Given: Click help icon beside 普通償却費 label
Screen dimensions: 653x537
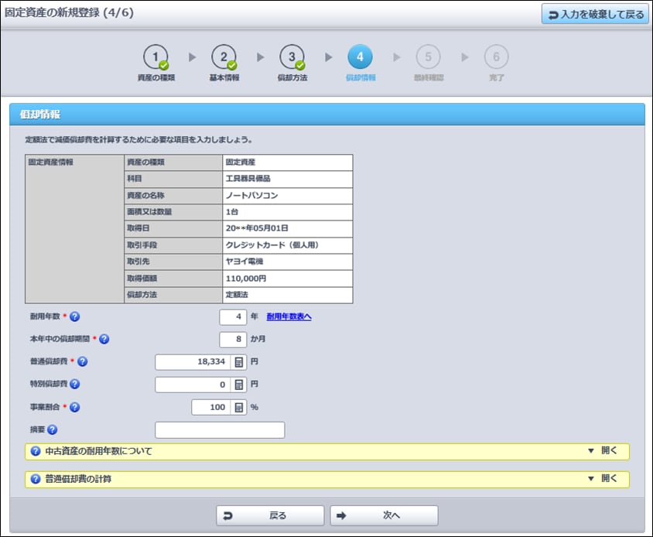Looking at the screenshot, I should [x=83, y=361].
